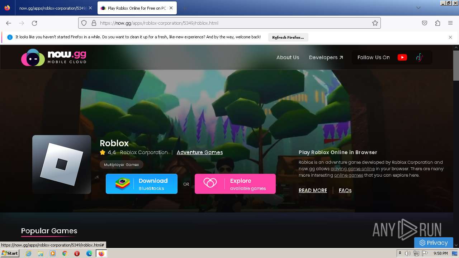The width and height of the screenshot is (459, 258).
Task: Open the About Us link
Action: (288, 57)
